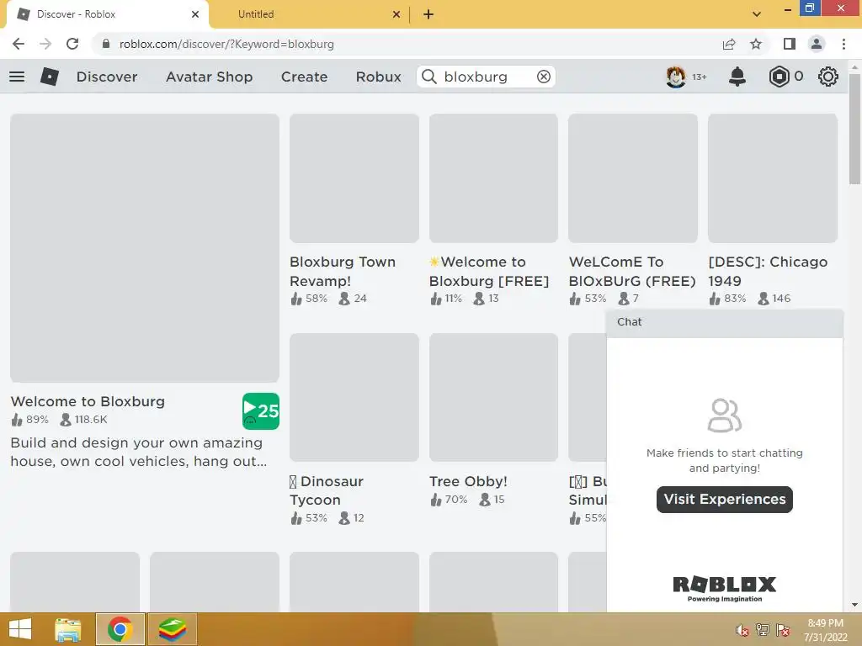Click the muted volume tray icon
Image resolution: width=862 pixels, height=646 pixels.
(742, 630)
